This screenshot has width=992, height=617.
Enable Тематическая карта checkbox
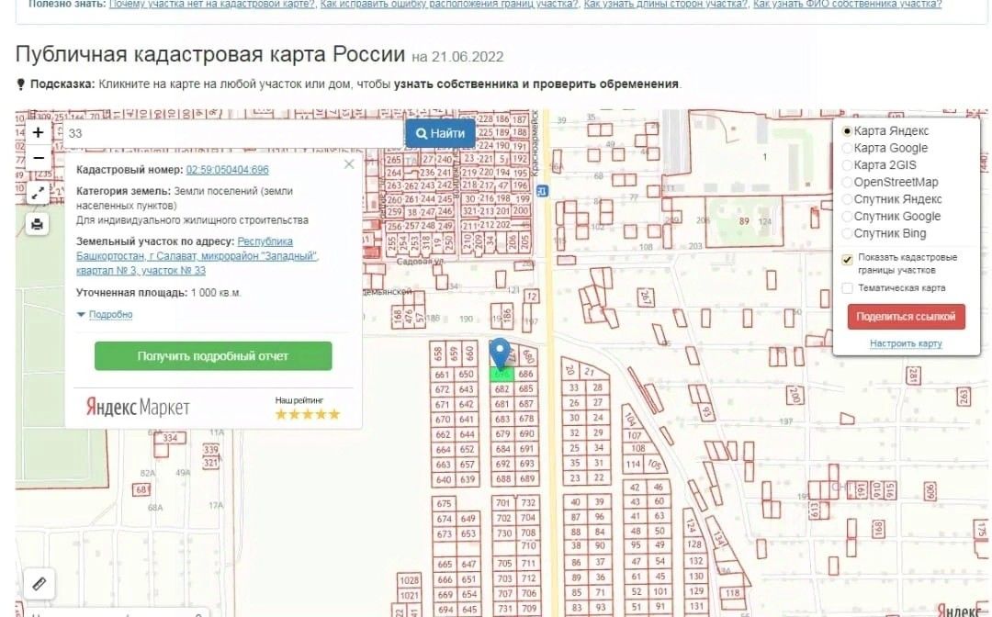847,288
